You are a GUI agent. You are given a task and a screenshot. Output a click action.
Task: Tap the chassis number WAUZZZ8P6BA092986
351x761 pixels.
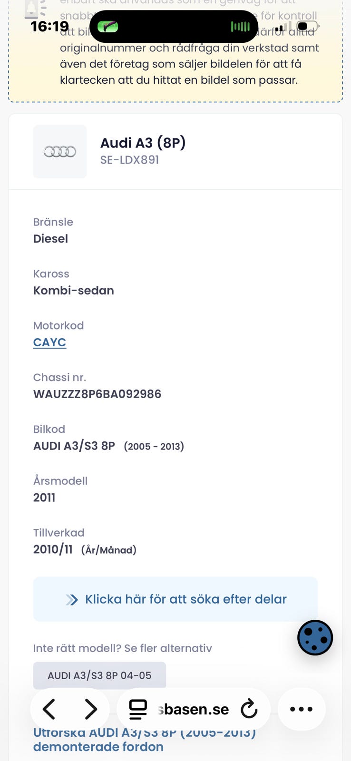(97, 394)
